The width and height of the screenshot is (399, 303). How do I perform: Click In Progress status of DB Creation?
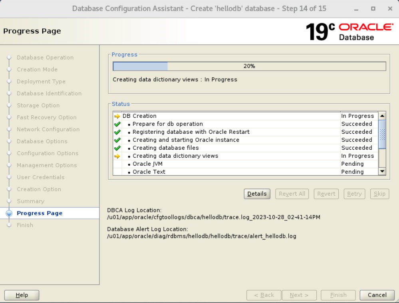357,116
